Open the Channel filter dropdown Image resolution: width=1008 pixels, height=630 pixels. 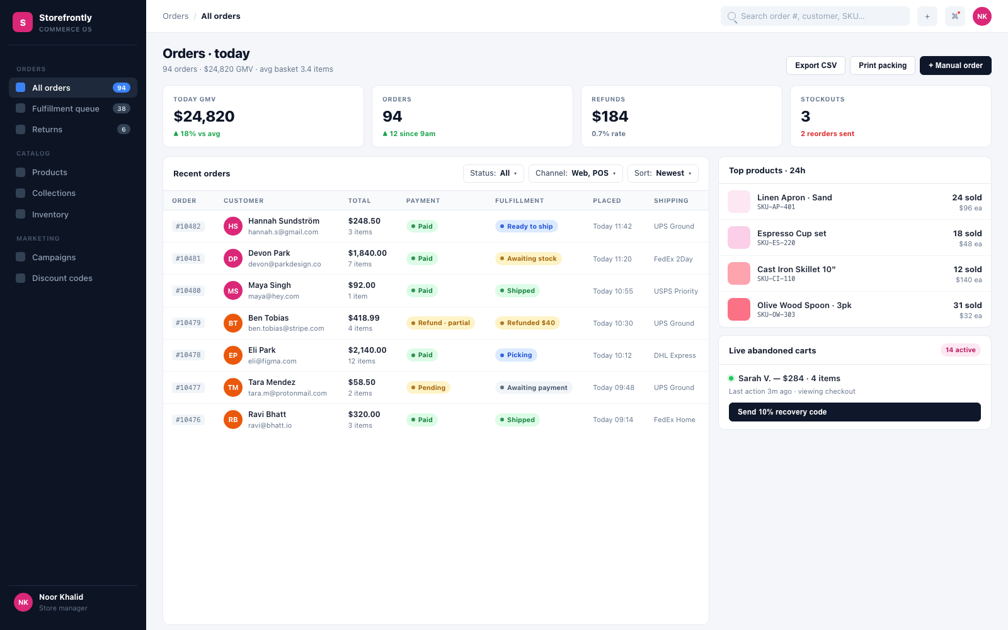576,173
